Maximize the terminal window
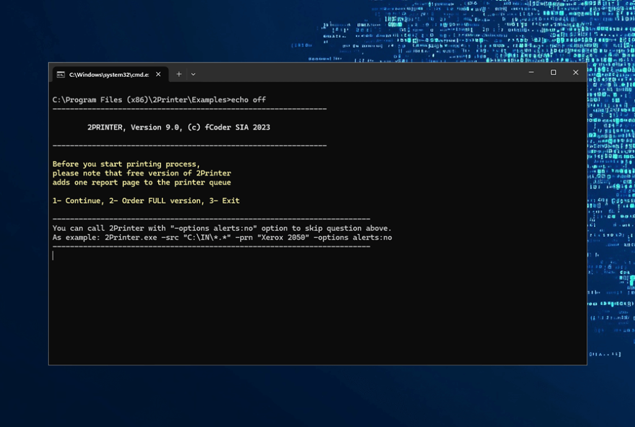 pos(553,73)
